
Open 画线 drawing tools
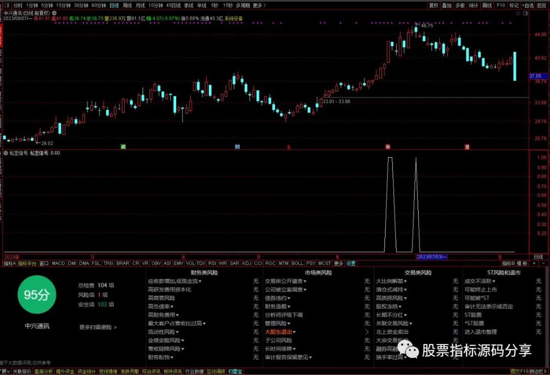tap(487, 5)
